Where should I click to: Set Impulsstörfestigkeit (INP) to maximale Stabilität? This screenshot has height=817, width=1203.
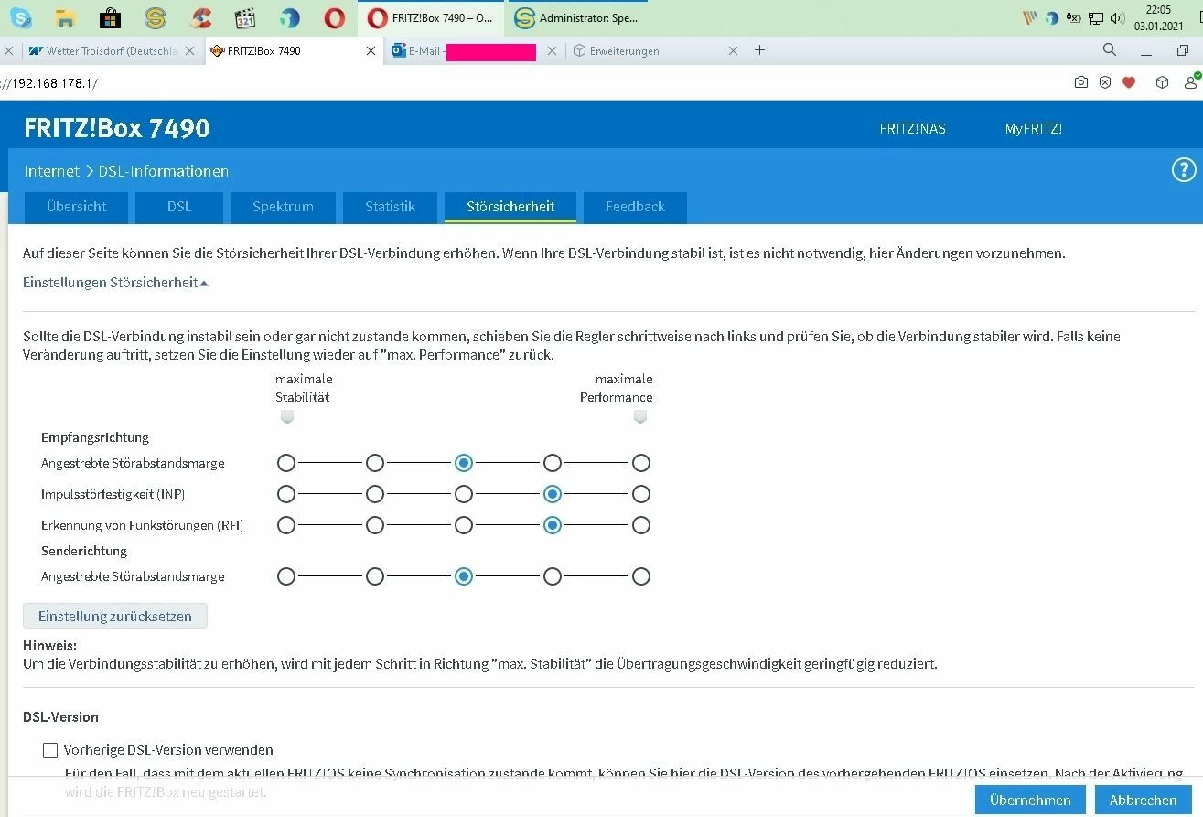pyautogui.click(x=286, y=494)
